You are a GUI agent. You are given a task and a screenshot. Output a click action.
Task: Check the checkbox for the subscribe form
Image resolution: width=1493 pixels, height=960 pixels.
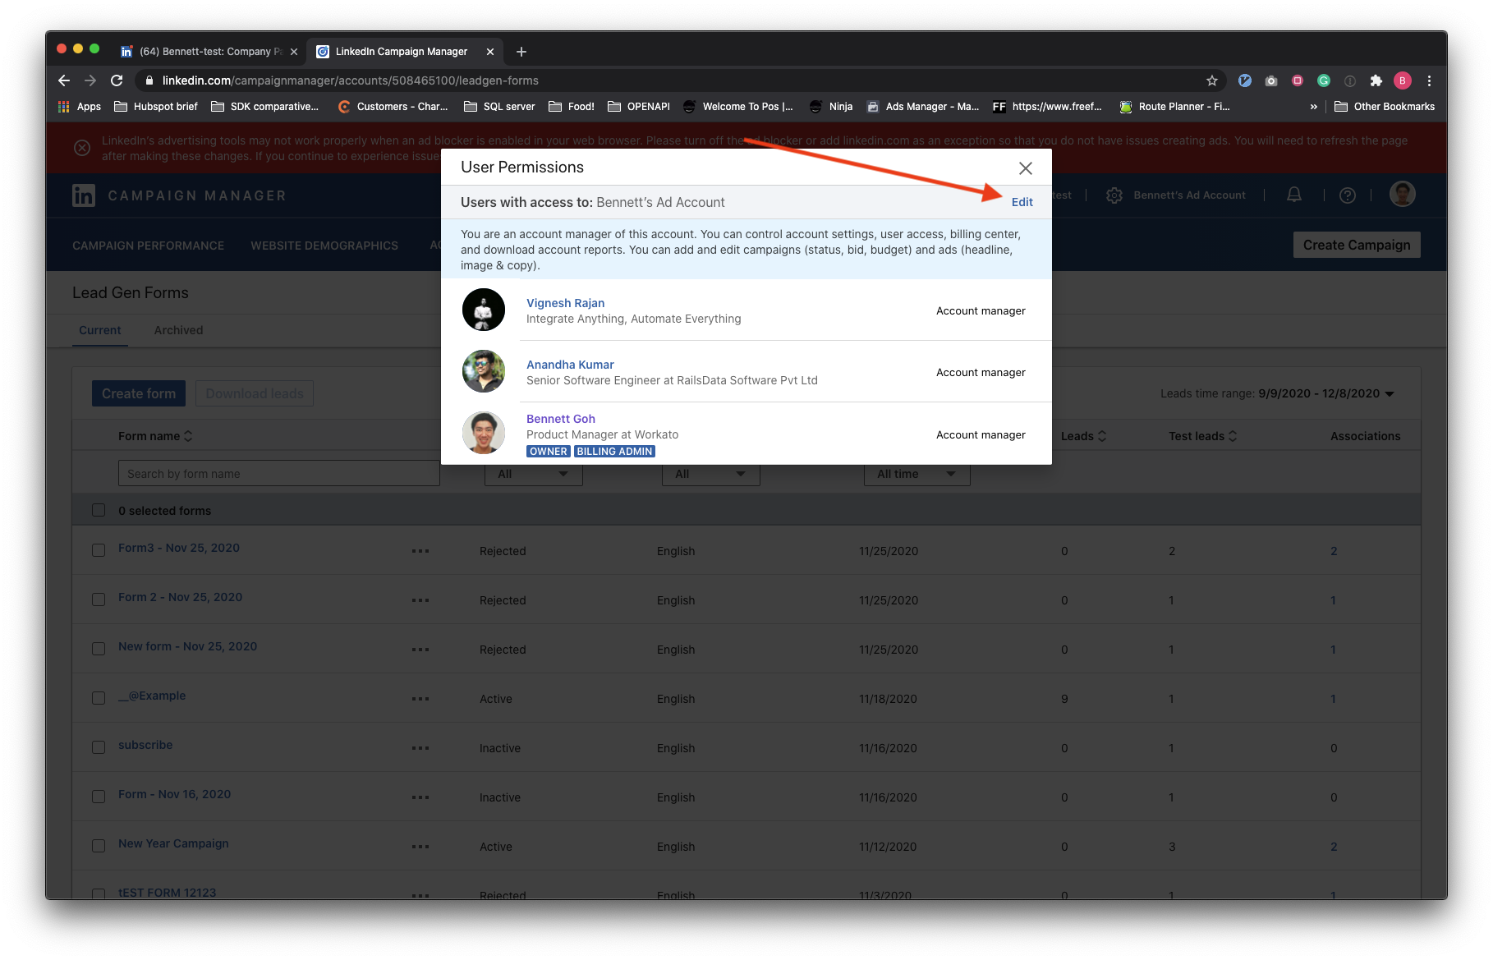[99, 747]
